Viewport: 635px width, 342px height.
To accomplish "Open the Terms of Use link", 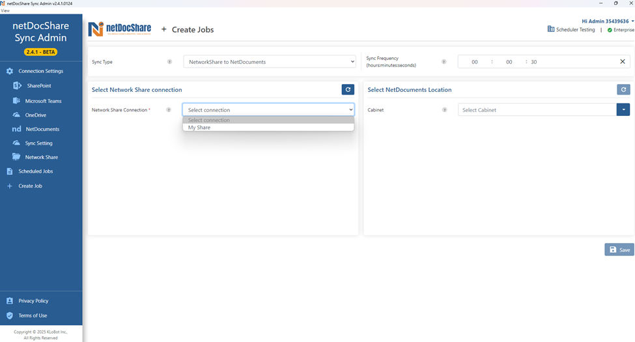I will click(33, 315).
